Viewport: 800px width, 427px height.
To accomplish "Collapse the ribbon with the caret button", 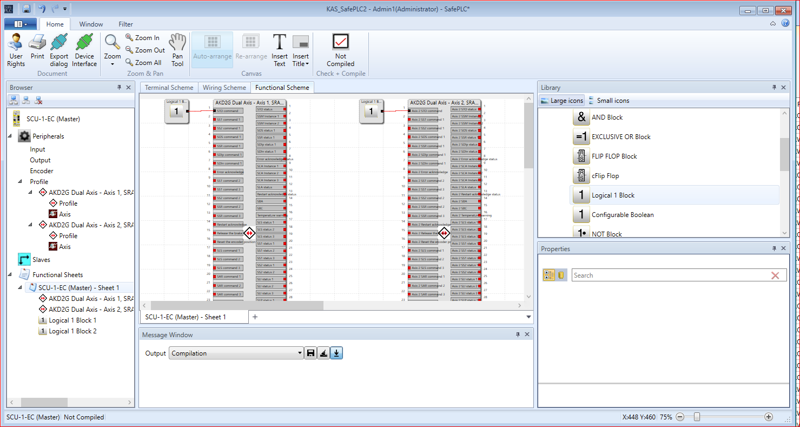I will [x=773, y=23].
